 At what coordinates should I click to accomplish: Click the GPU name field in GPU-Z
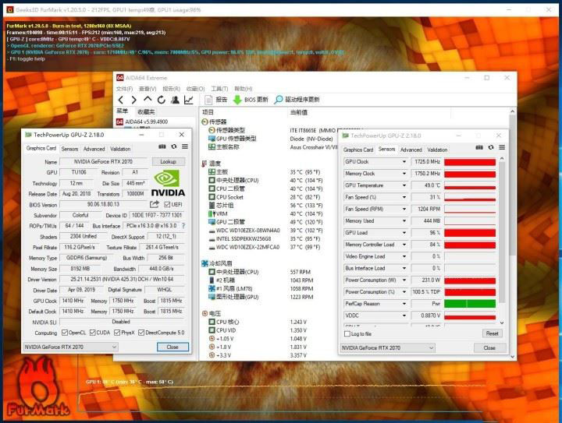click(103, 161)
